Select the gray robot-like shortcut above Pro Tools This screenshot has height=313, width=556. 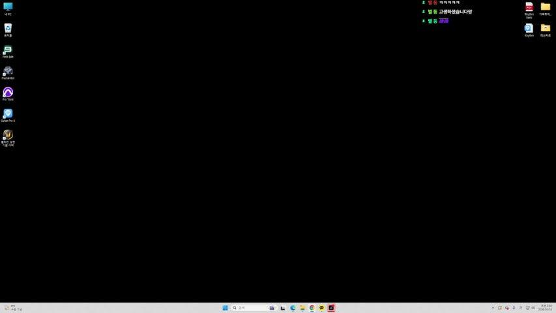(x=8, y=73)
